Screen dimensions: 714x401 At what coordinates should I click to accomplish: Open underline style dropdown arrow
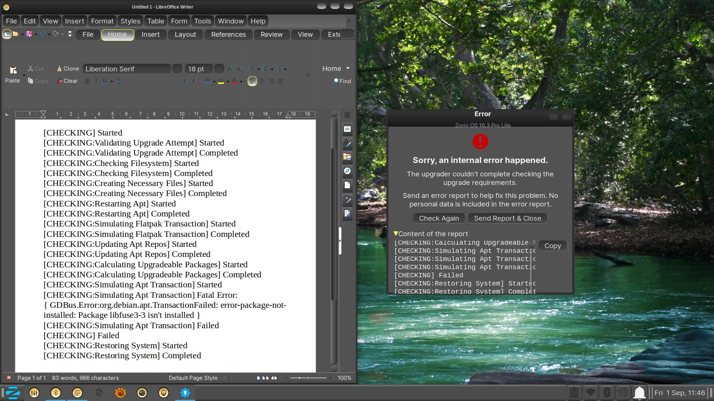[111, 81]
